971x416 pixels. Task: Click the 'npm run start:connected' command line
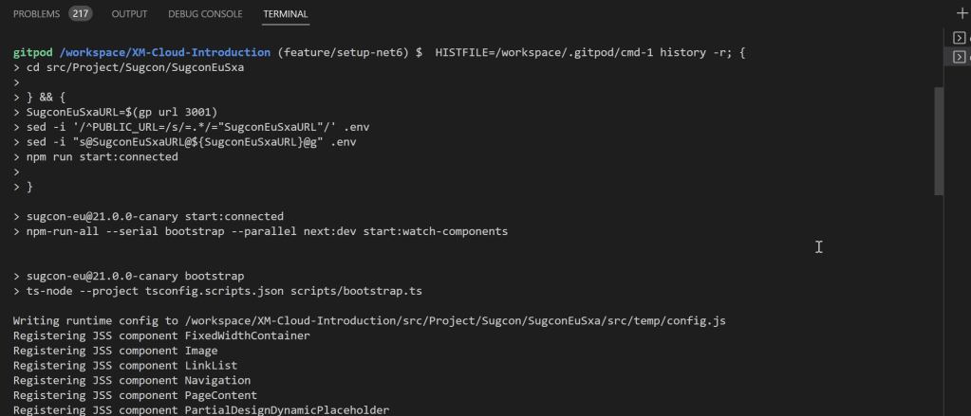(x=102, y=156)
